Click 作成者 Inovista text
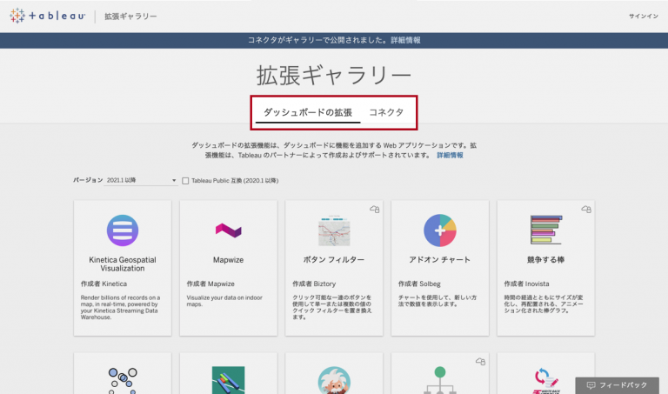 526,284
